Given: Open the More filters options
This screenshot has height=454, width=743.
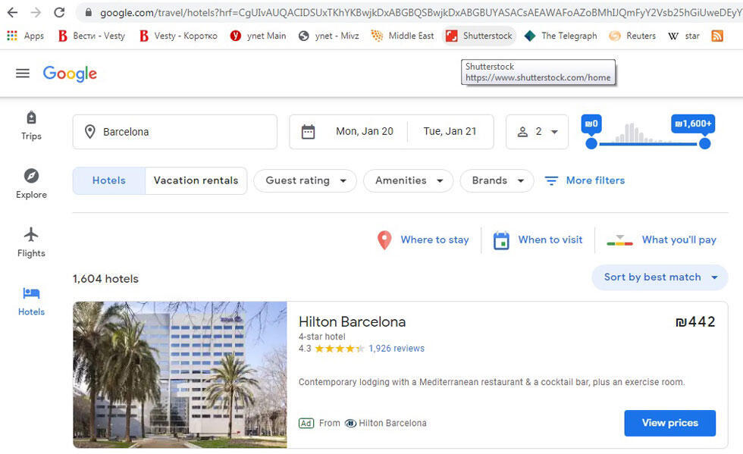Looking at the screenshot, I should coord(585,180).
